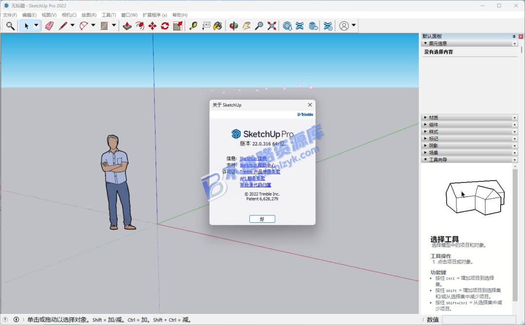Open the 帮助(H) menu

pyautogui.click(x=180, y=15)
